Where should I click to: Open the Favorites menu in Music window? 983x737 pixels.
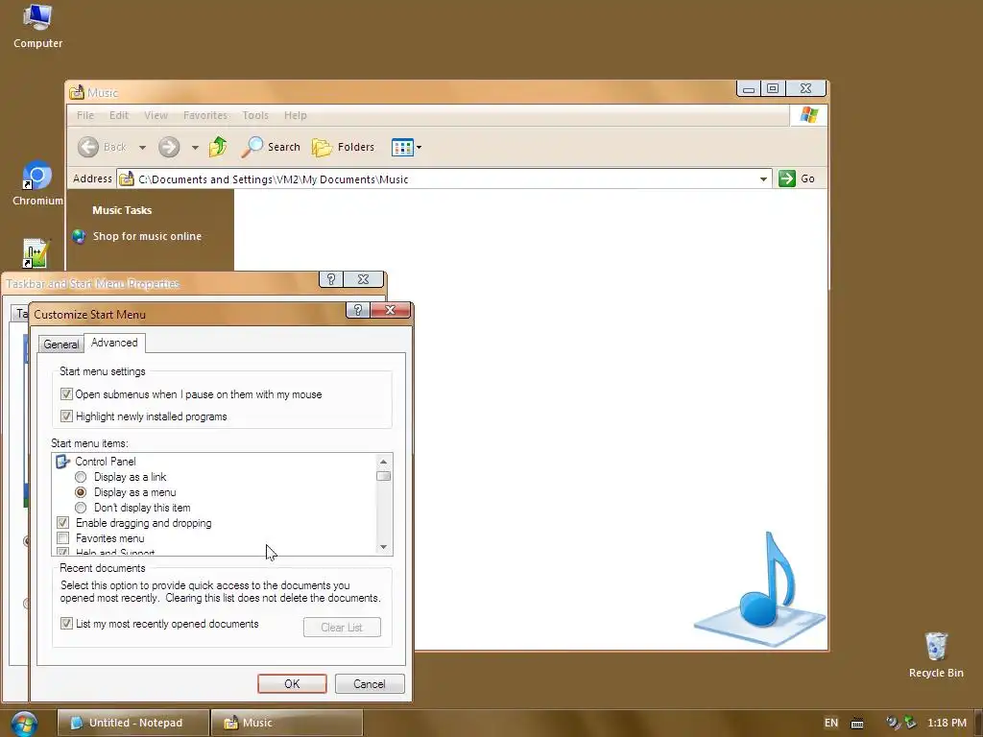[205, 115]
